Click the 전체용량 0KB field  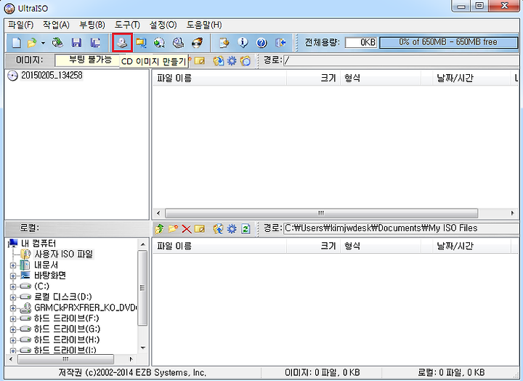(x=360, y=42)
